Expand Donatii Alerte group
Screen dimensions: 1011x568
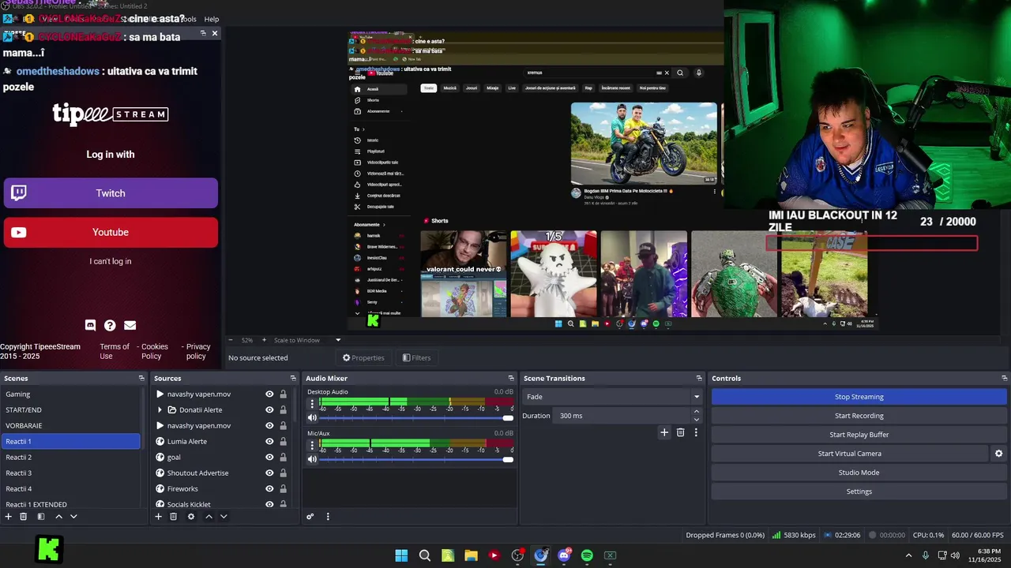coord(160,410)
